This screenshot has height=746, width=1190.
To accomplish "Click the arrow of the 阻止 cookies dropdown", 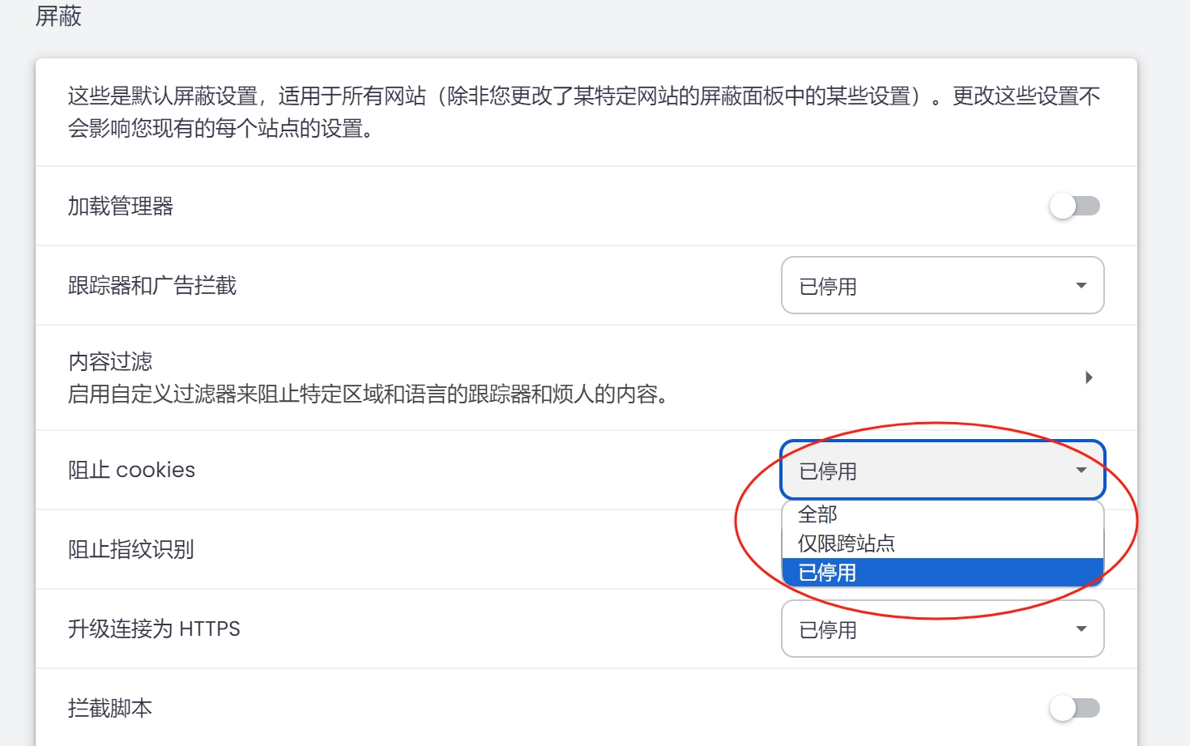I will [1081, 471].
